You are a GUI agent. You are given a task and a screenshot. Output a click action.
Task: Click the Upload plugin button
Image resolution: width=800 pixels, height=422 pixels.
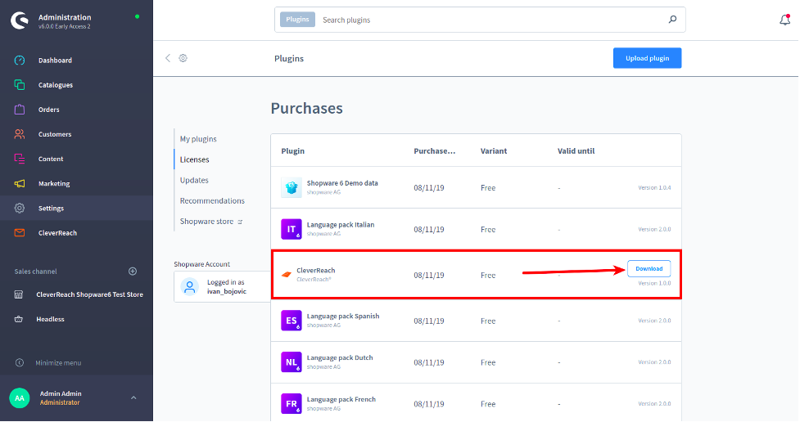point(647,58)
